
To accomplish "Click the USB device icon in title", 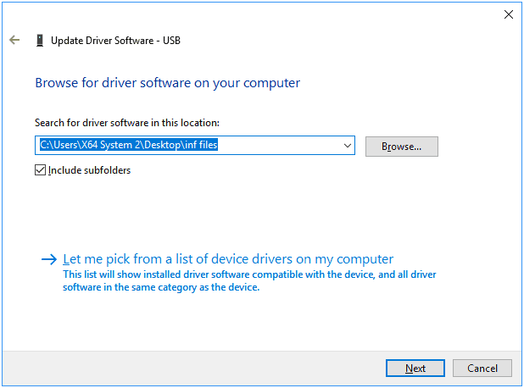I will (40, 41).
